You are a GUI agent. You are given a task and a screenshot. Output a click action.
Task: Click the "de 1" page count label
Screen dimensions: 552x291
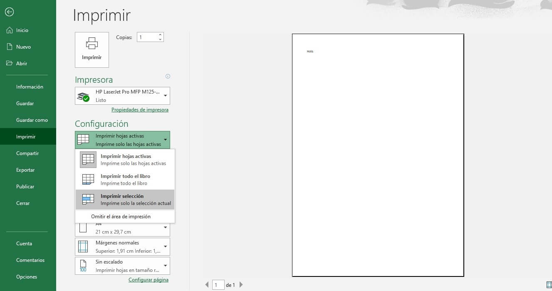(230, 285)
